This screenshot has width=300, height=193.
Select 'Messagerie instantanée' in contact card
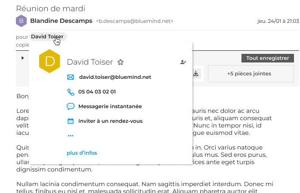[x=110, y=106]
